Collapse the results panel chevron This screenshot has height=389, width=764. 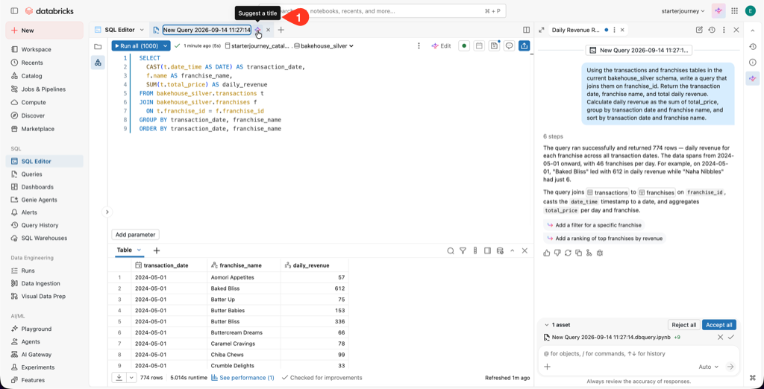pos(512,250)
